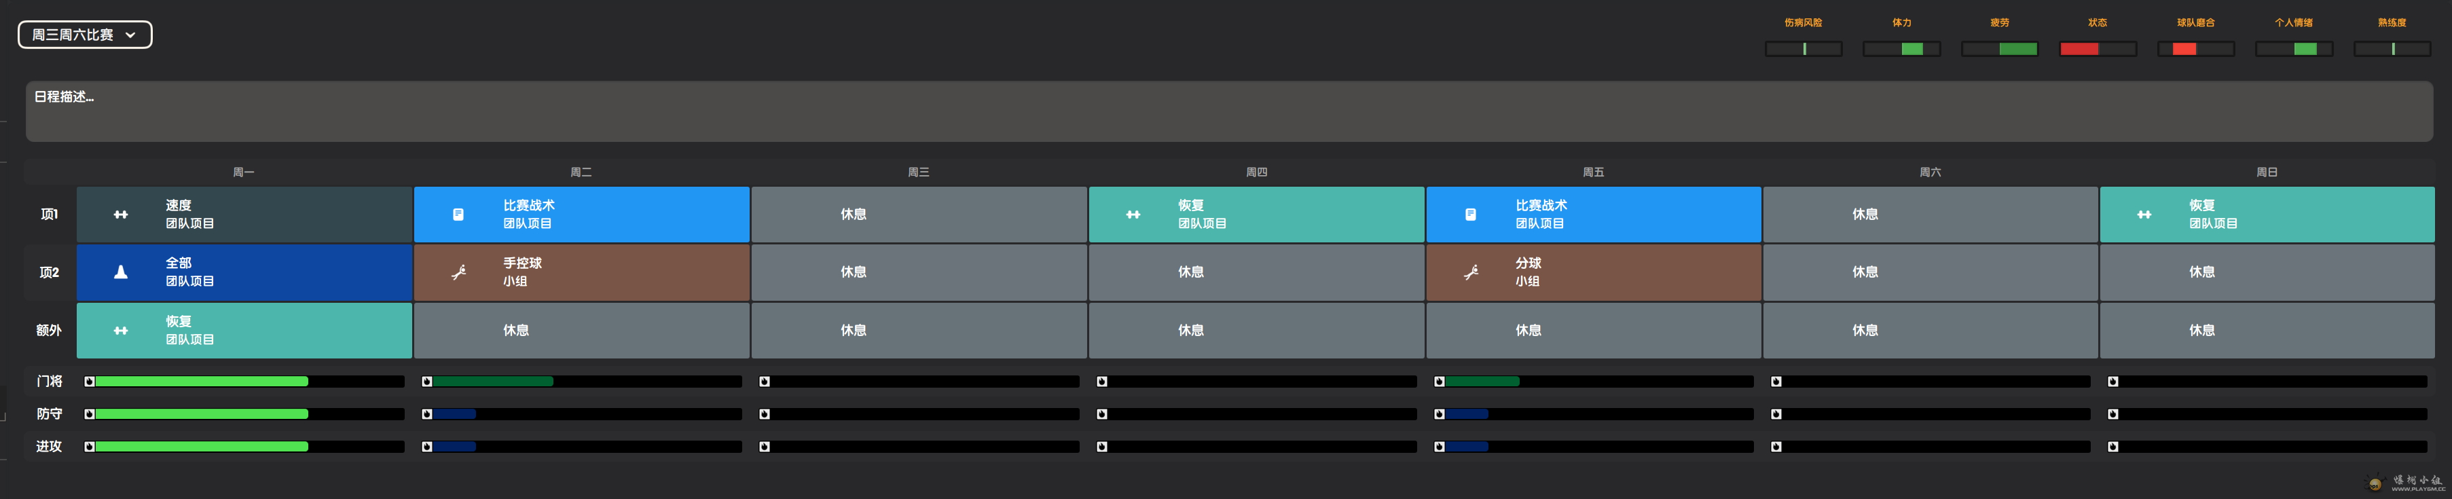
Task: Click the 疲劳 indicator bar
Action: (x=1999, y=49)
